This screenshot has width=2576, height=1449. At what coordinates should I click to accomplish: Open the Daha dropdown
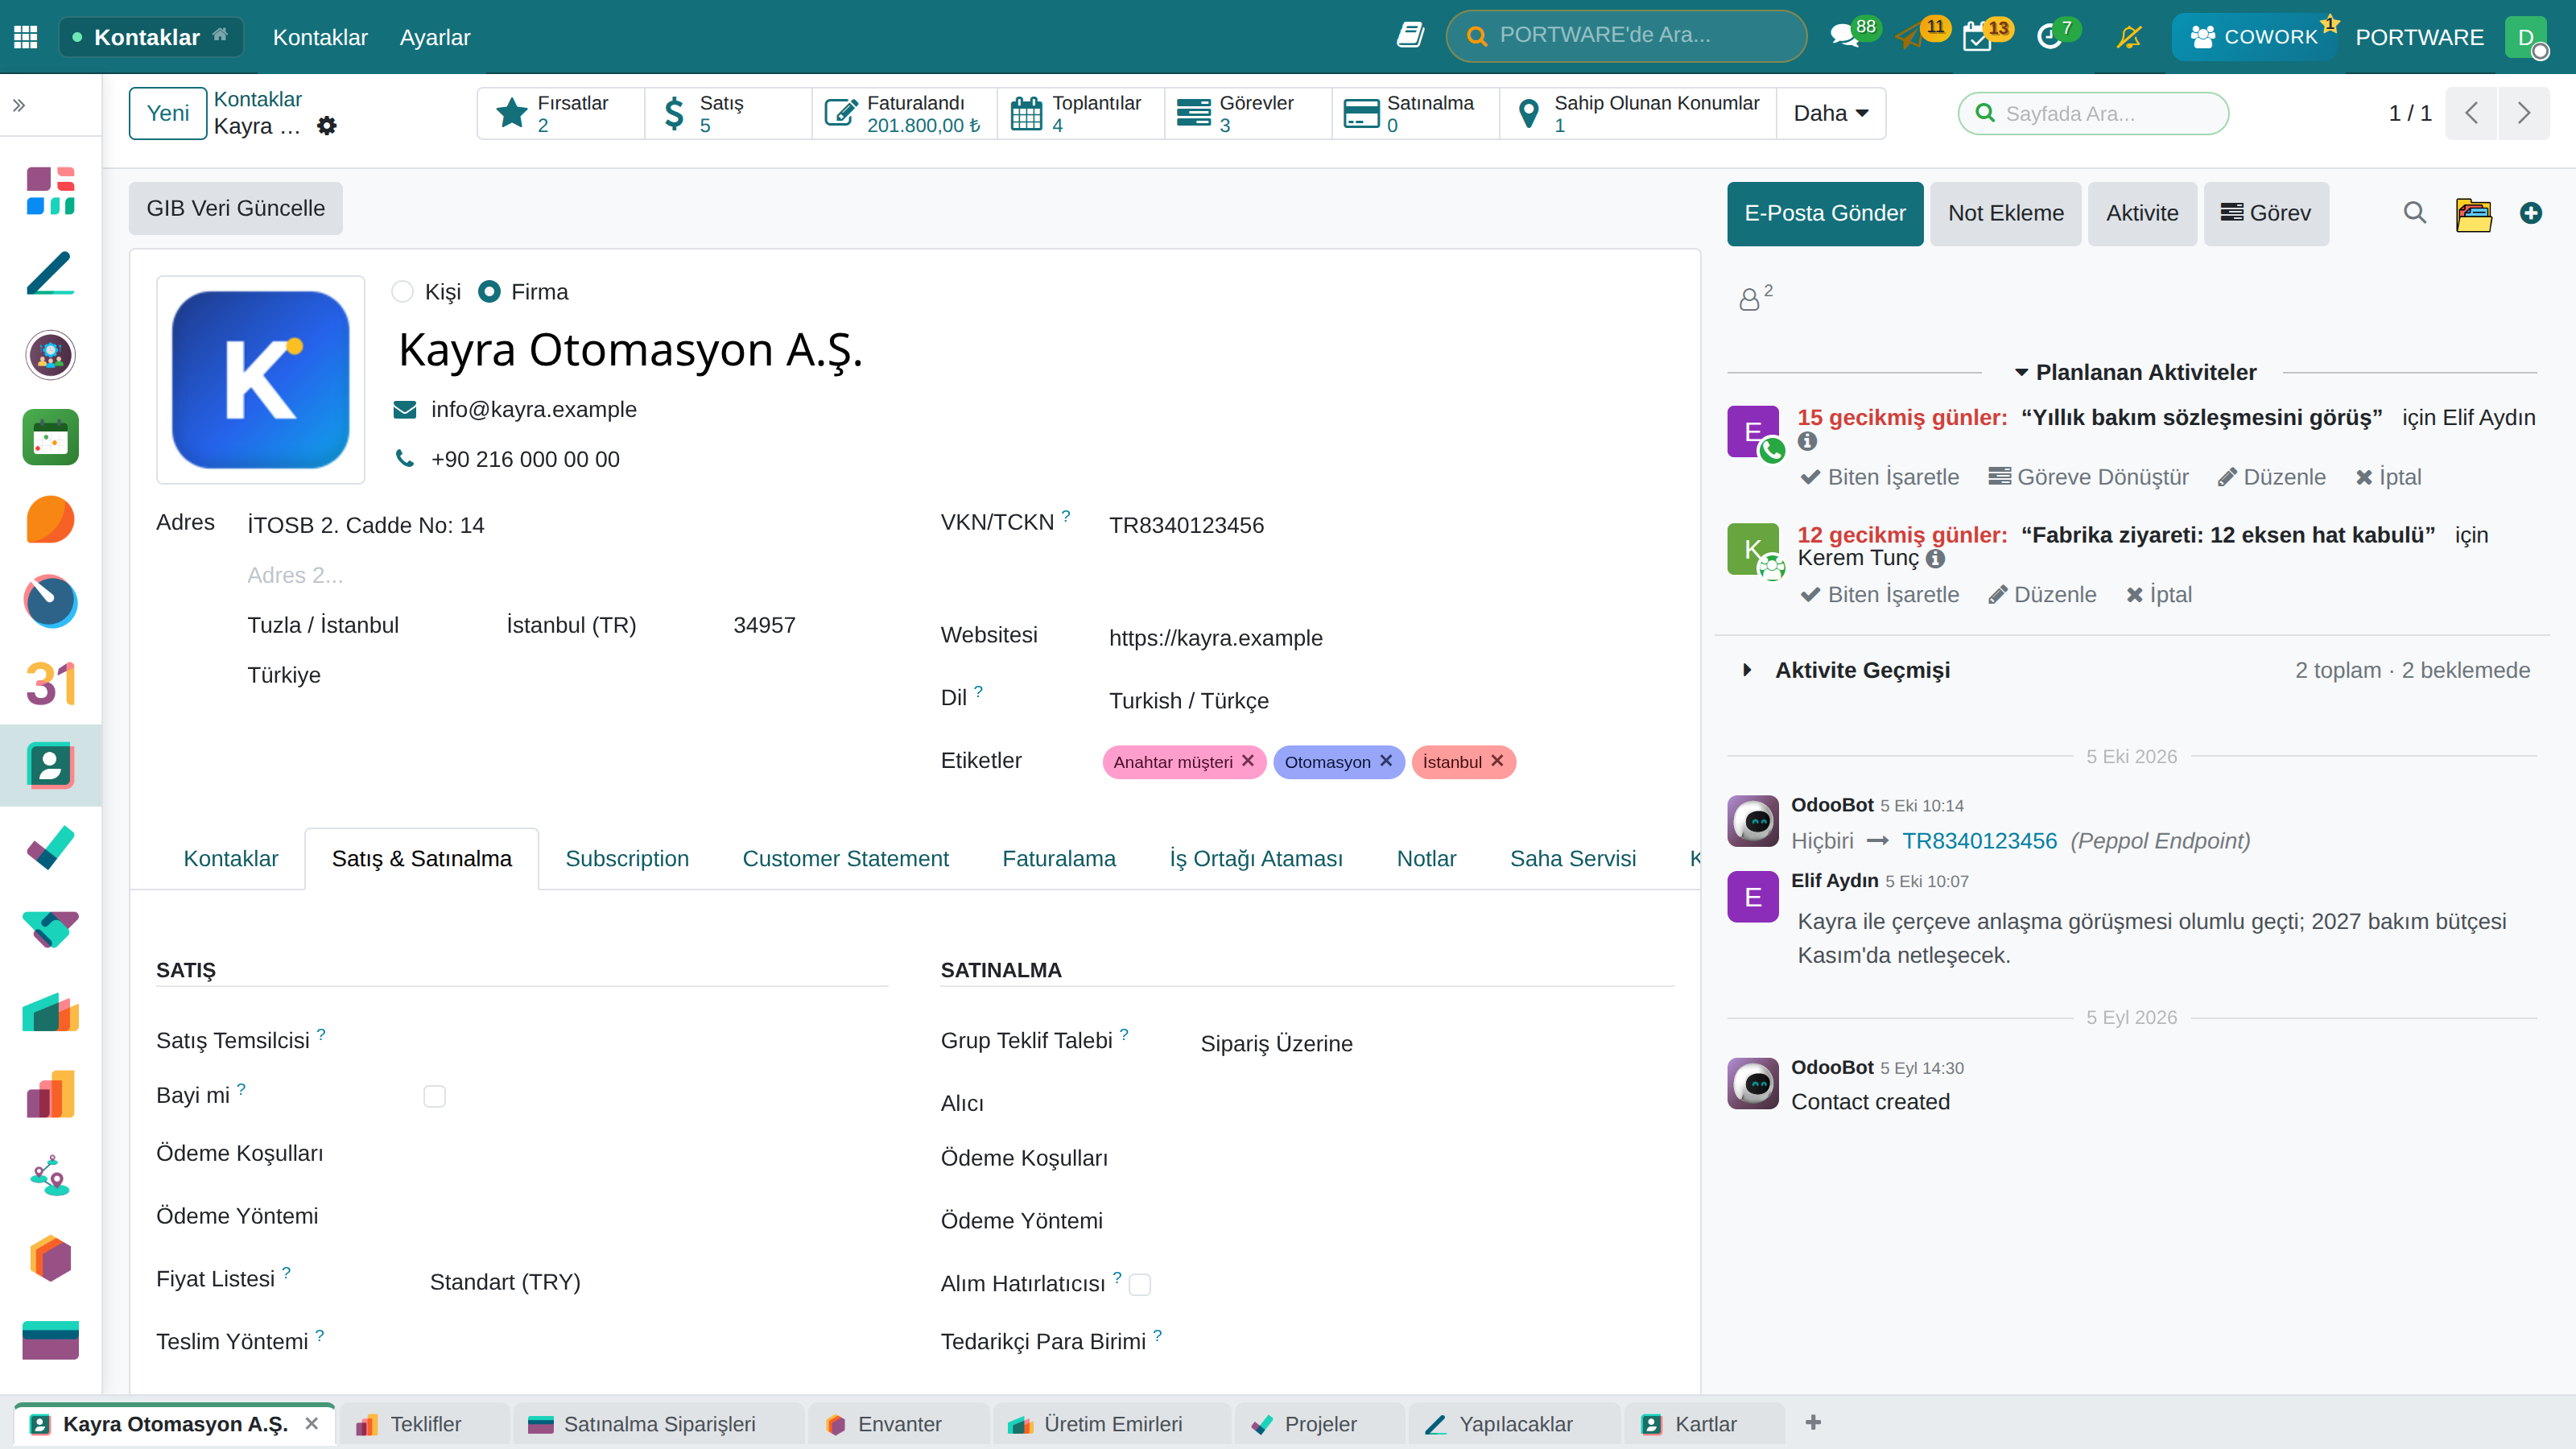click(1831, 113)
